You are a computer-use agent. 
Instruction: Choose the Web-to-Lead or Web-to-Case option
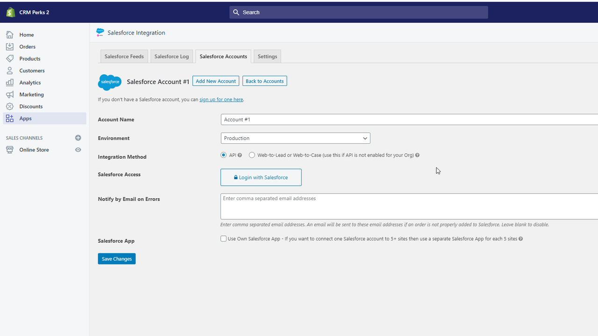click(x=252, y=155)
